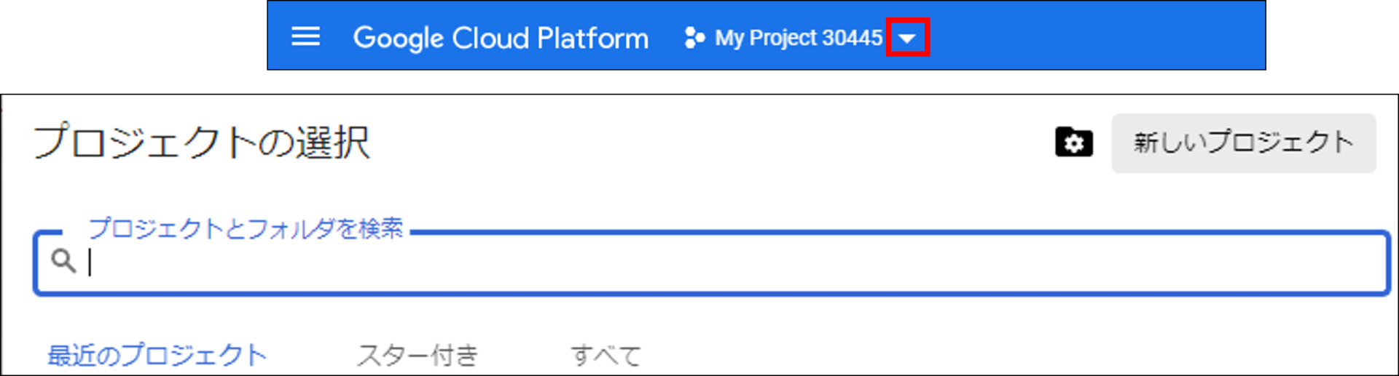Image resolution: width=1399 pixels, height=376 pixels.
Task: Expand the project selector dropdown arrow
Action: click(x=907, y=38)
